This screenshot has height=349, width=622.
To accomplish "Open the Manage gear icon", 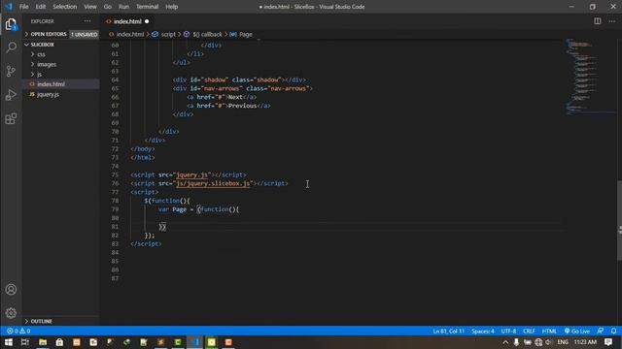I will point(11,313).
